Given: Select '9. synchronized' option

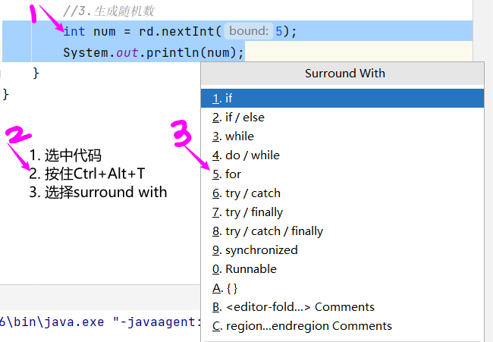Looking at the screenshot, I should [x=342, y=250].
